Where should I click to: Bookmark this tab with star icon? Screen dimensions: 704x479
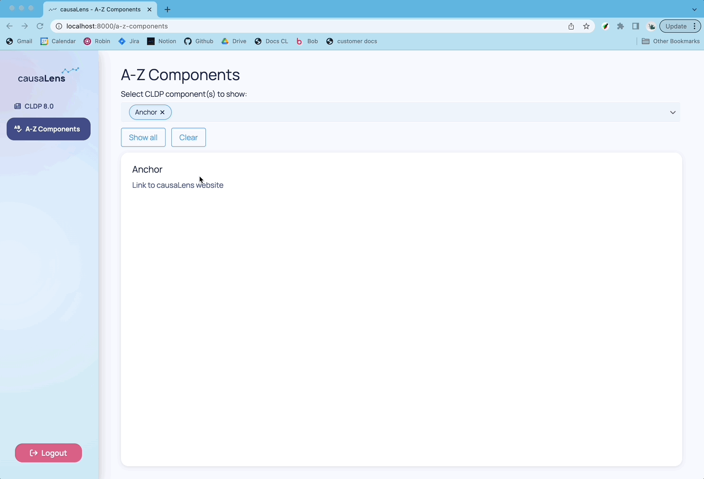pos(586,26)
